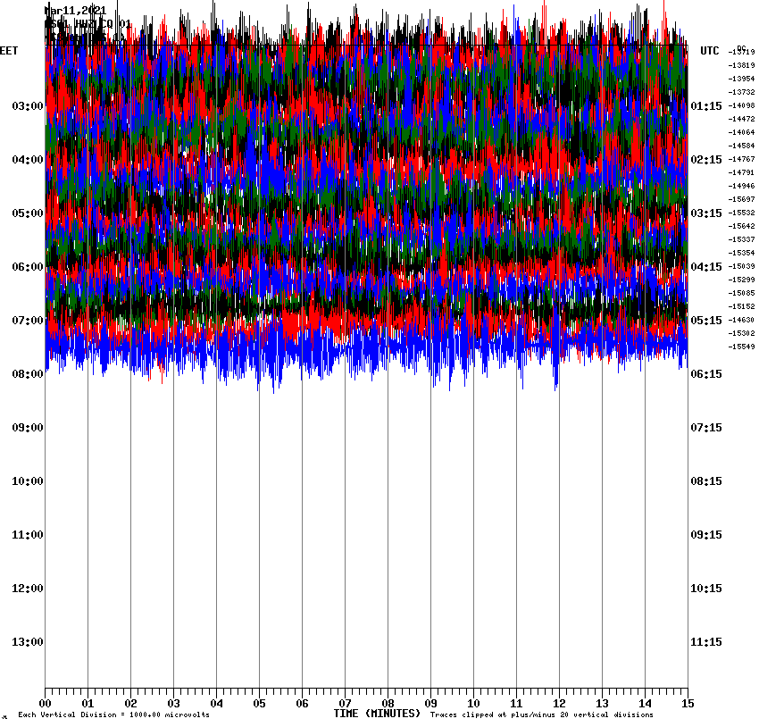Click the traces clipped footnote text
759x727 pixels.
click(x=541, y=715)
